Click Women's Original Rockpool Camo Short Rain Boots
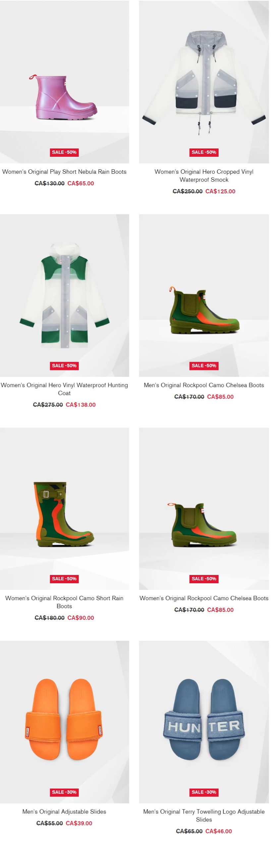 (64, 602)
